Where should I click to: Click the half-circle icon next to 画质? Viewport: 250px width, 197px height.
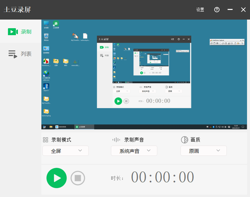click(184, 140)
